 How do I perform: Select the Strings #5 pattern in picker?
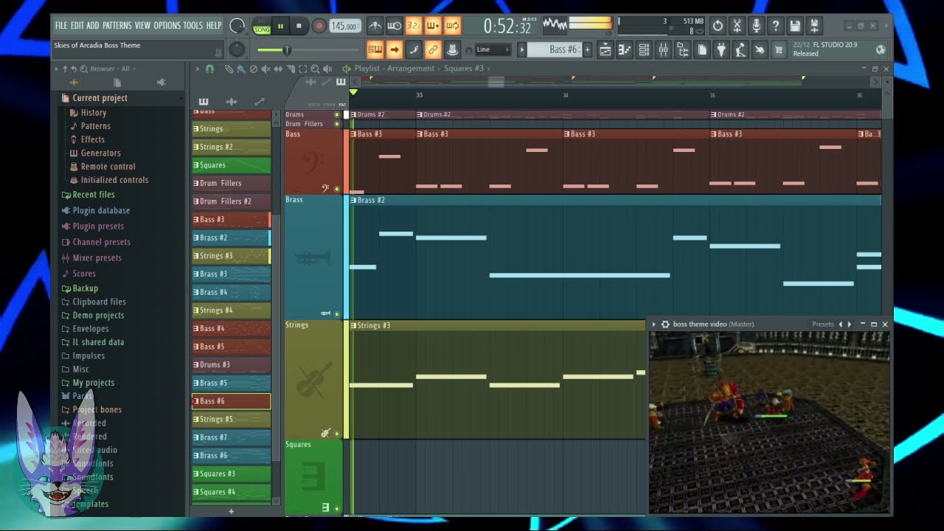[232, 419]
